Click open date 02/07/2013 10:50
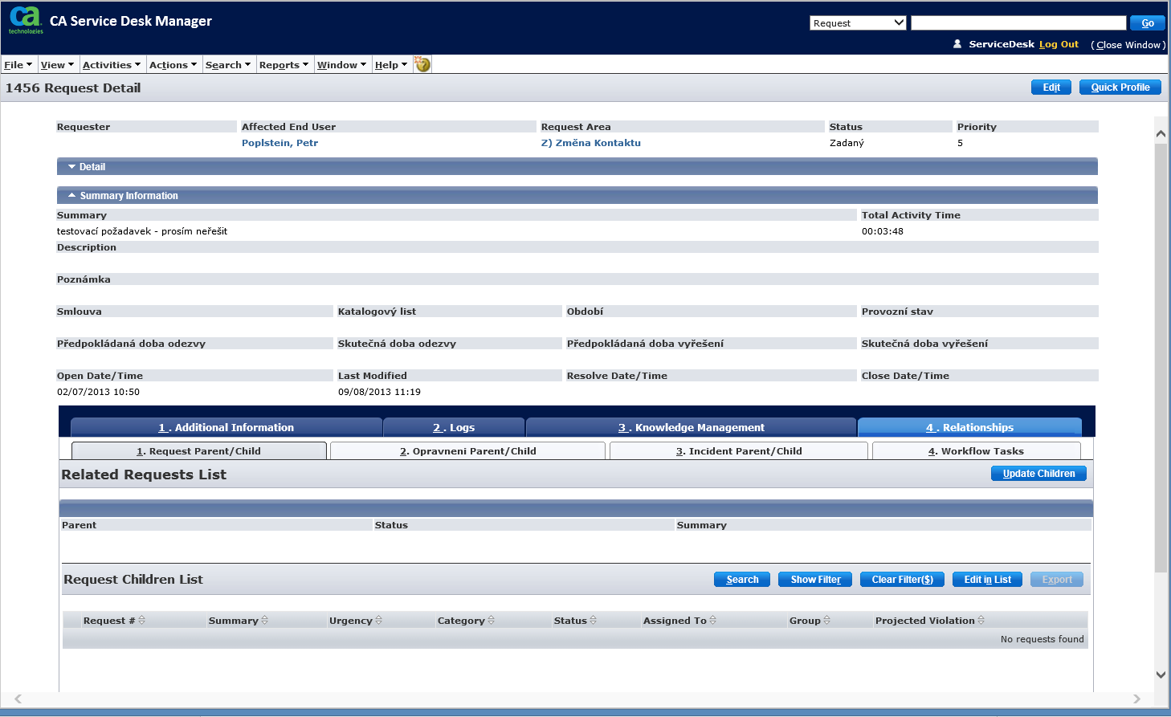 pyautogui.click(x=98, y=392)
